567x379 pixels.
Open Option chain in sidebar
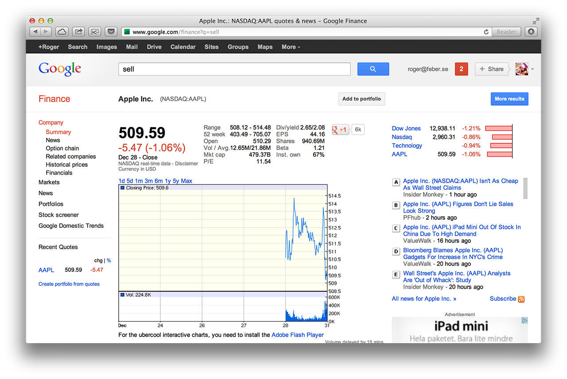(x=62, y=148)
